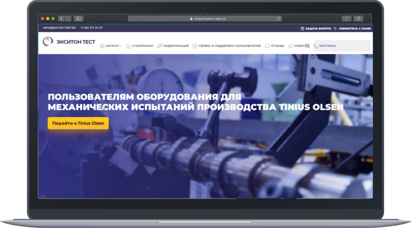412x228 pixels.
Task: Click the lock icon in address bar
Action: tap(191, 18)
